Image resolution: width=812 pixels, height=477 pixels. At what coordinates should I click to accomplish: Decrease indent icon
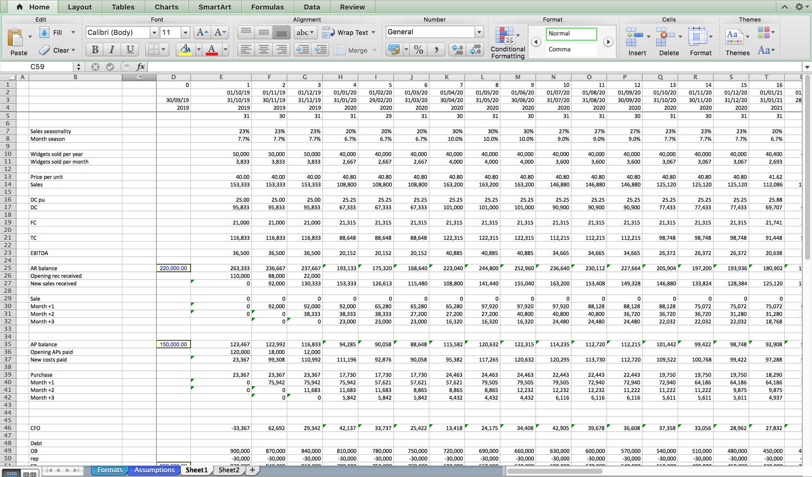coord(303,49)
